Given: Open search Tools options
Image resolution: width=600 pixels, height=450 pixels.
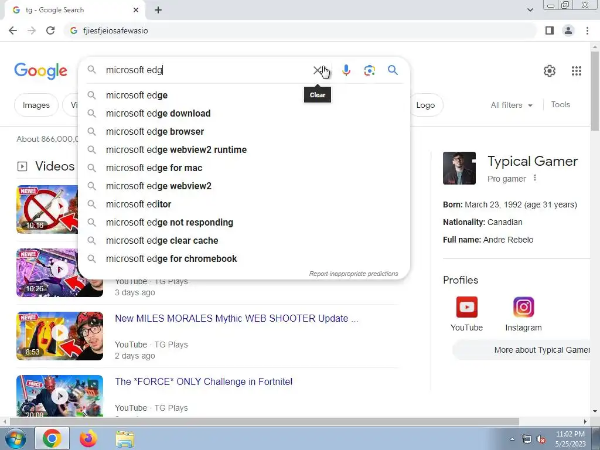Looking at the screenshot, I should 560,104.
